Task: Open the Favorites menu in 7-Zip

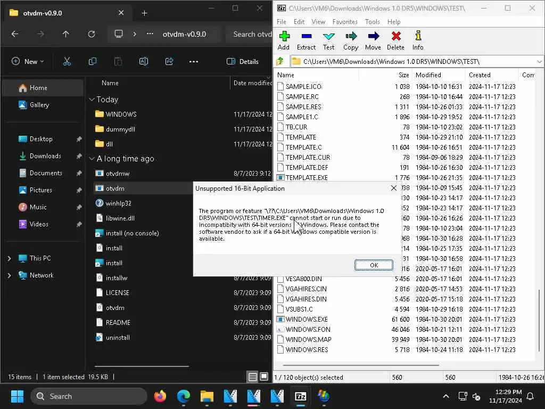Action: point(345,21)
